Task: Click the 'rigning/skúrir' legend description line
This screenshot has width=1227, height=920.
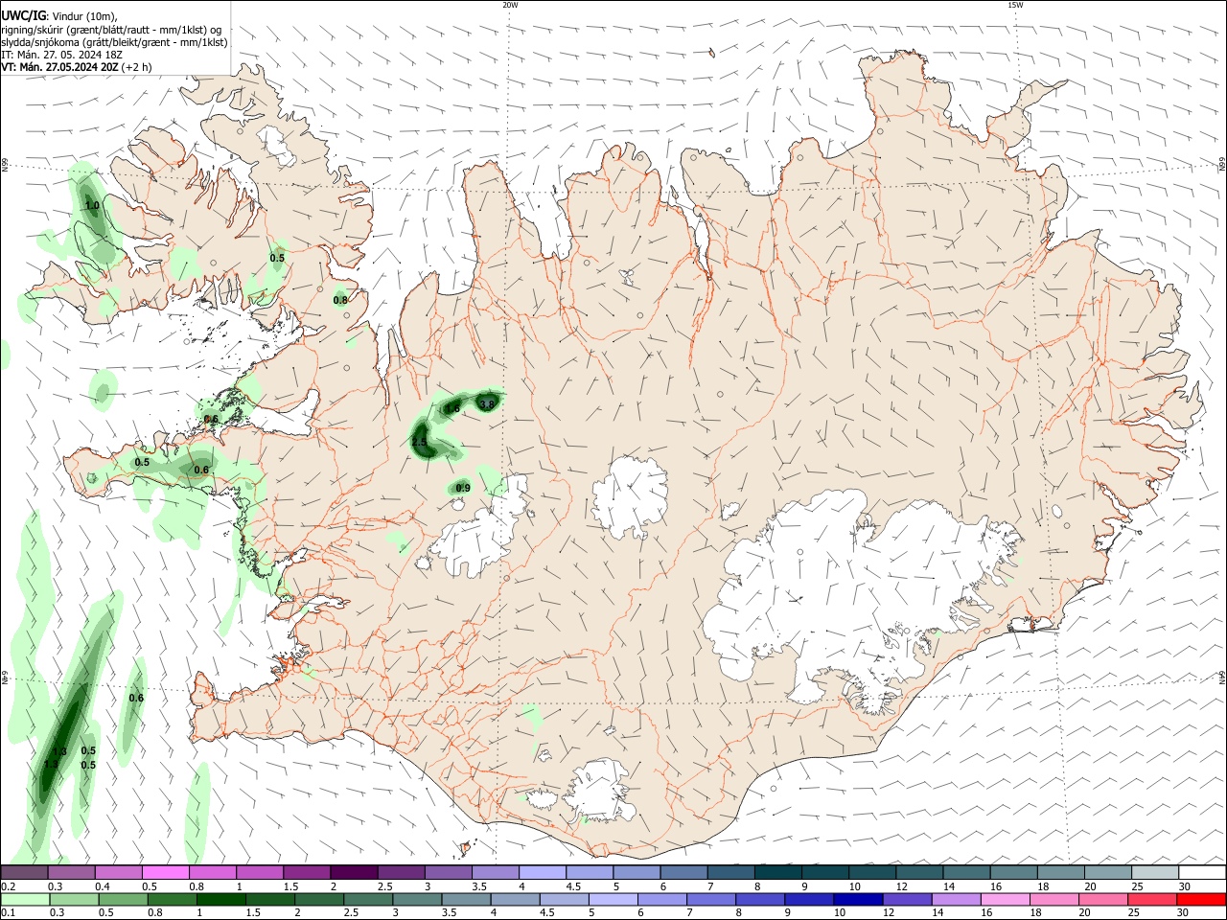Action: (110, 29)
